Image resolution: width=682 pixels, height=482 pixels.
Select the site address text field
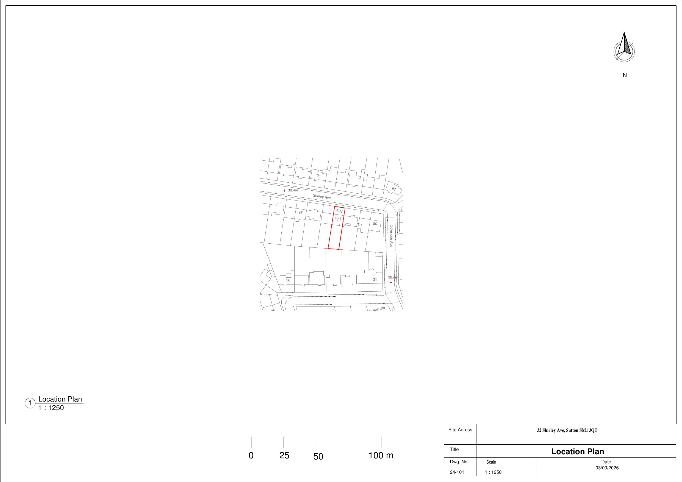click(x=567, y=430)
